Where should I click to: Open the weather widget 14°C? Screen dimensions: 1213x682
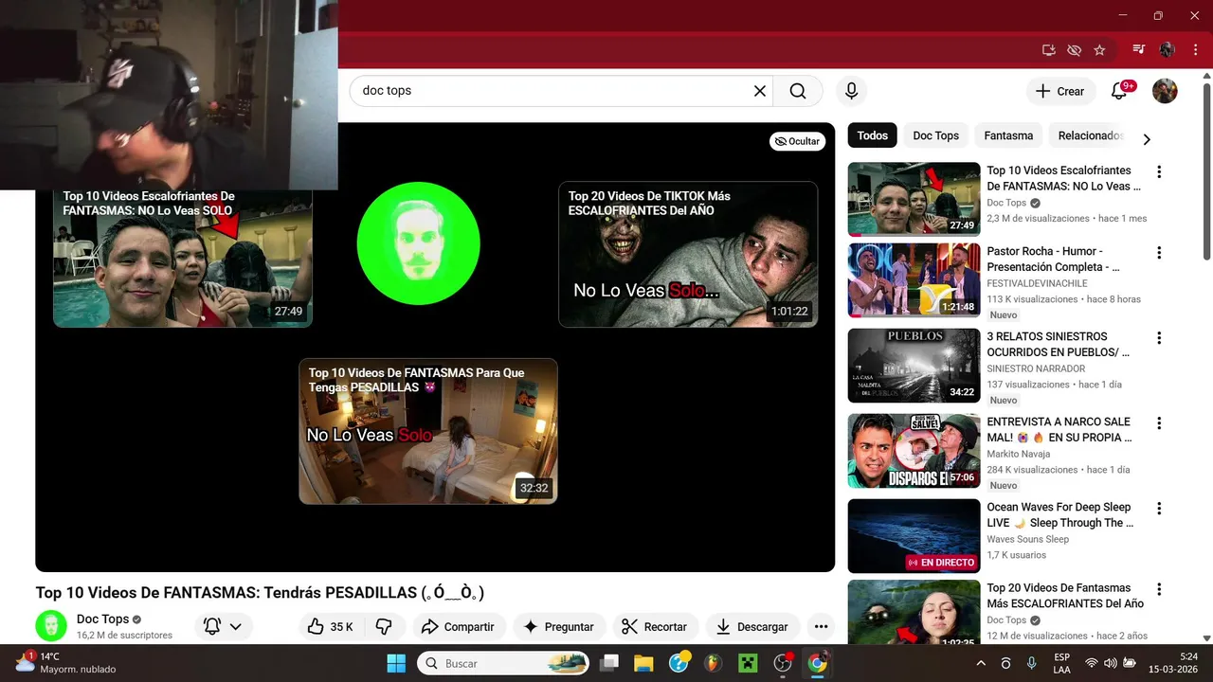[66, 662]
